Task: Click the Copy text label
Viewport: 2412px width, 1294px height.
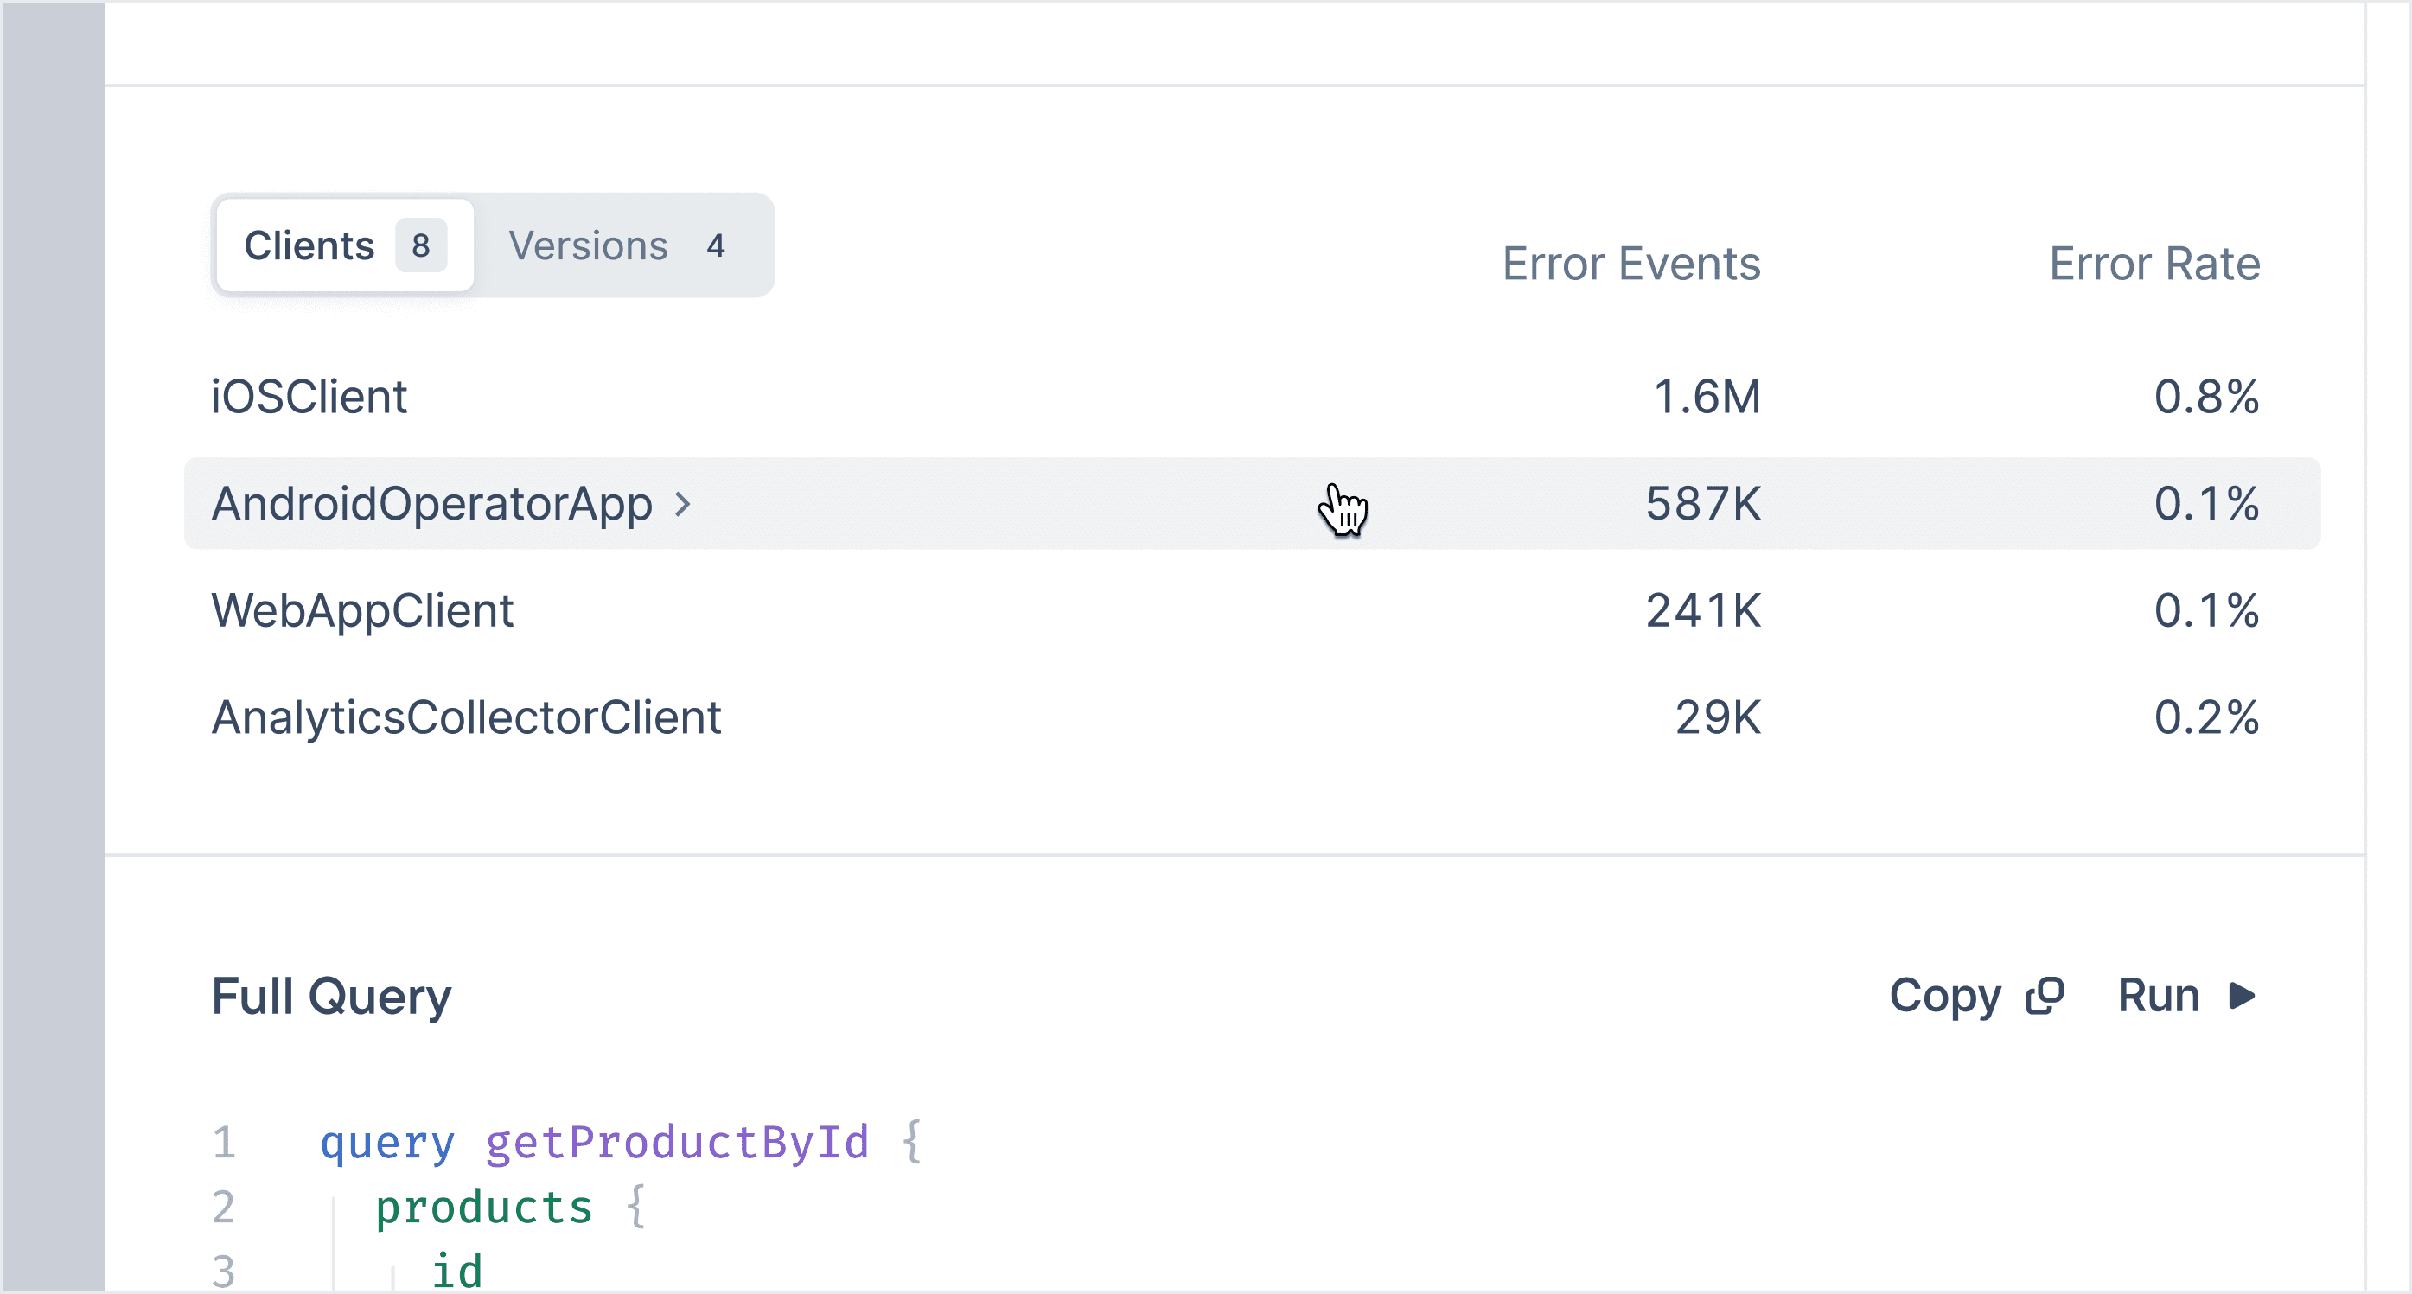Action: point(1943,995)
